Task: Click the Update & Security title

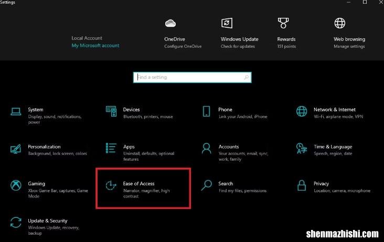Action: 48,220
